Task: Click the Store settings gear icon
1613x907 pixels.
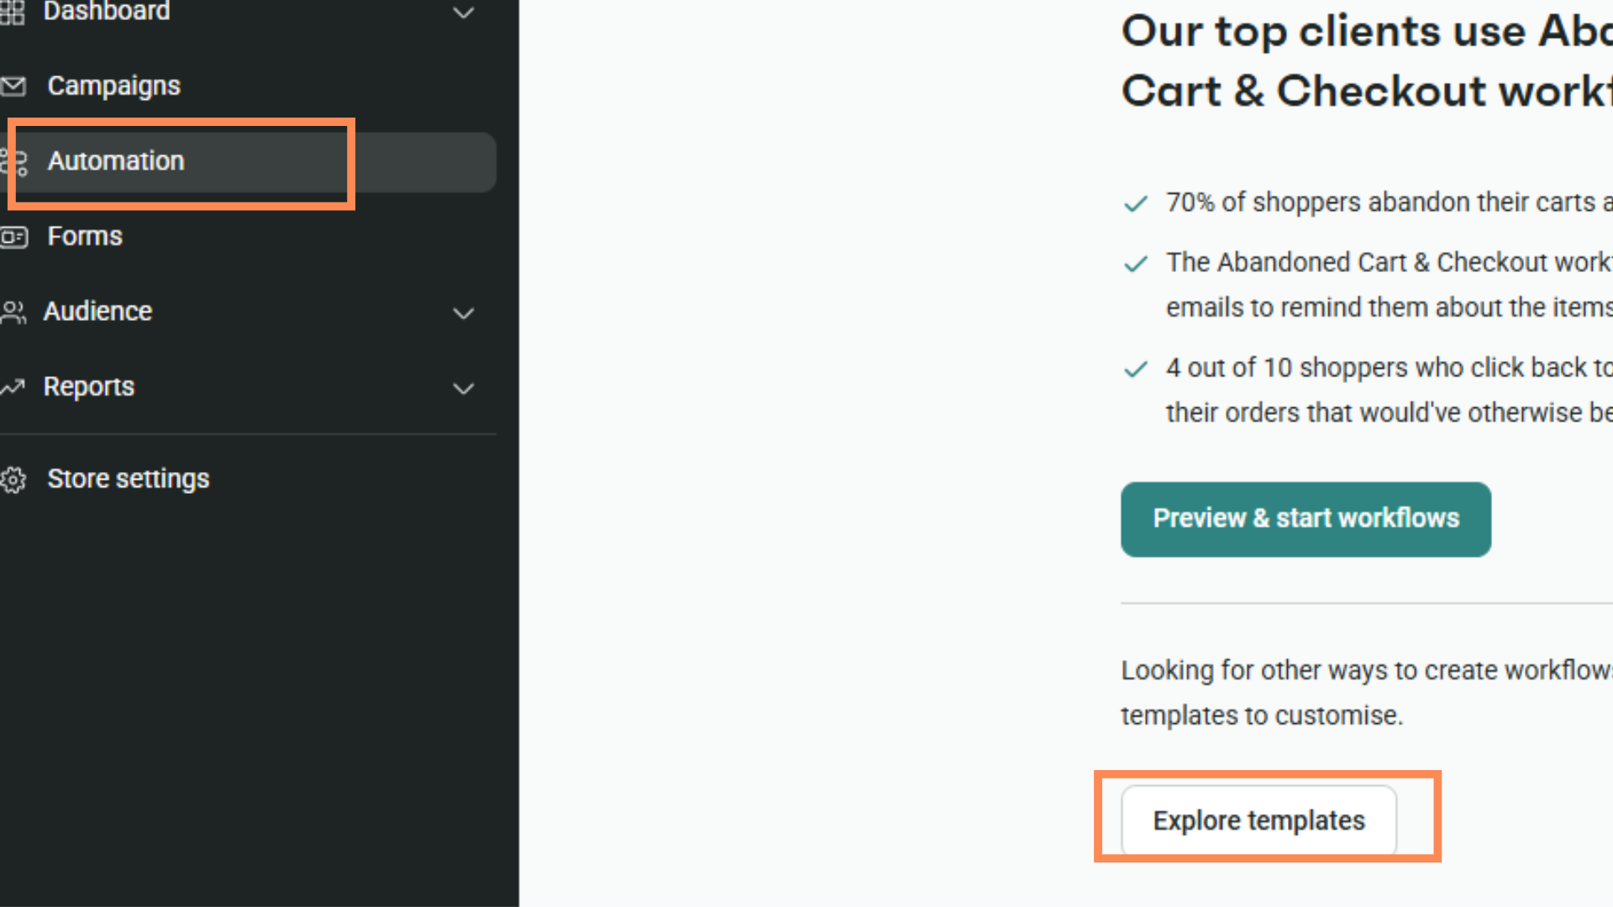Action: coord(13,480)
